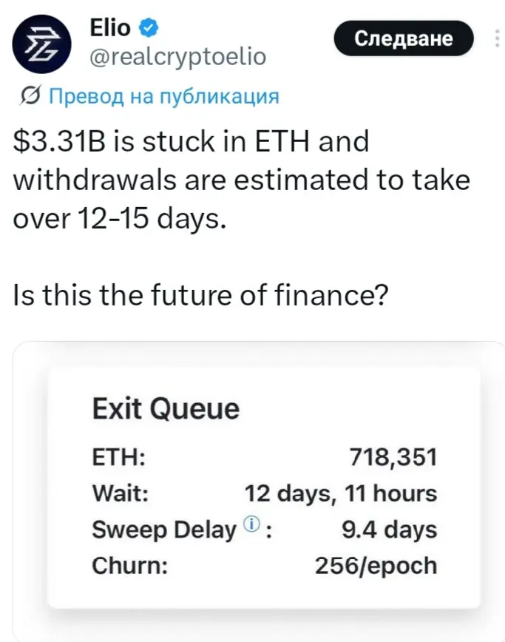Click the Wait label in the card

tap(121, 493)
